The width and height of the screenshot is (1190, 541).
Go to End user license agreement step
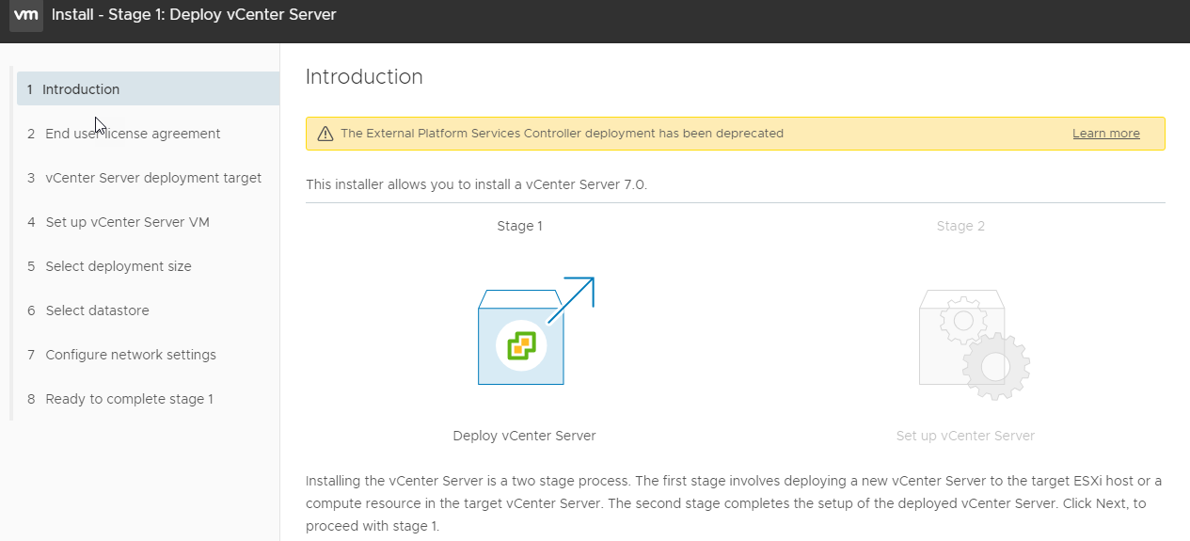(x=133, y=134)
